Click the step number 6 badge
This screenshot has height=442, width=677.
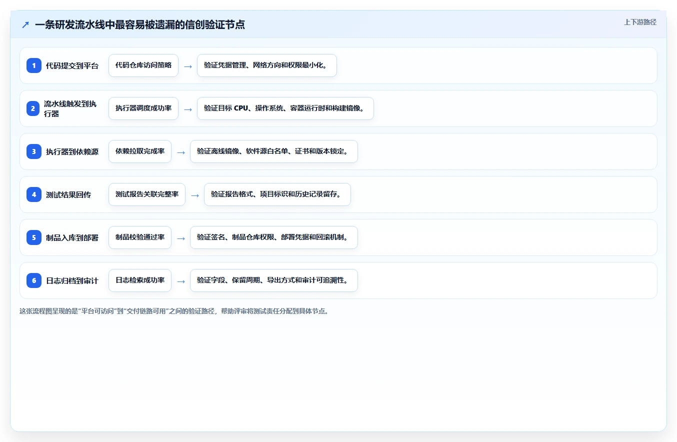[x=34, y=280]
